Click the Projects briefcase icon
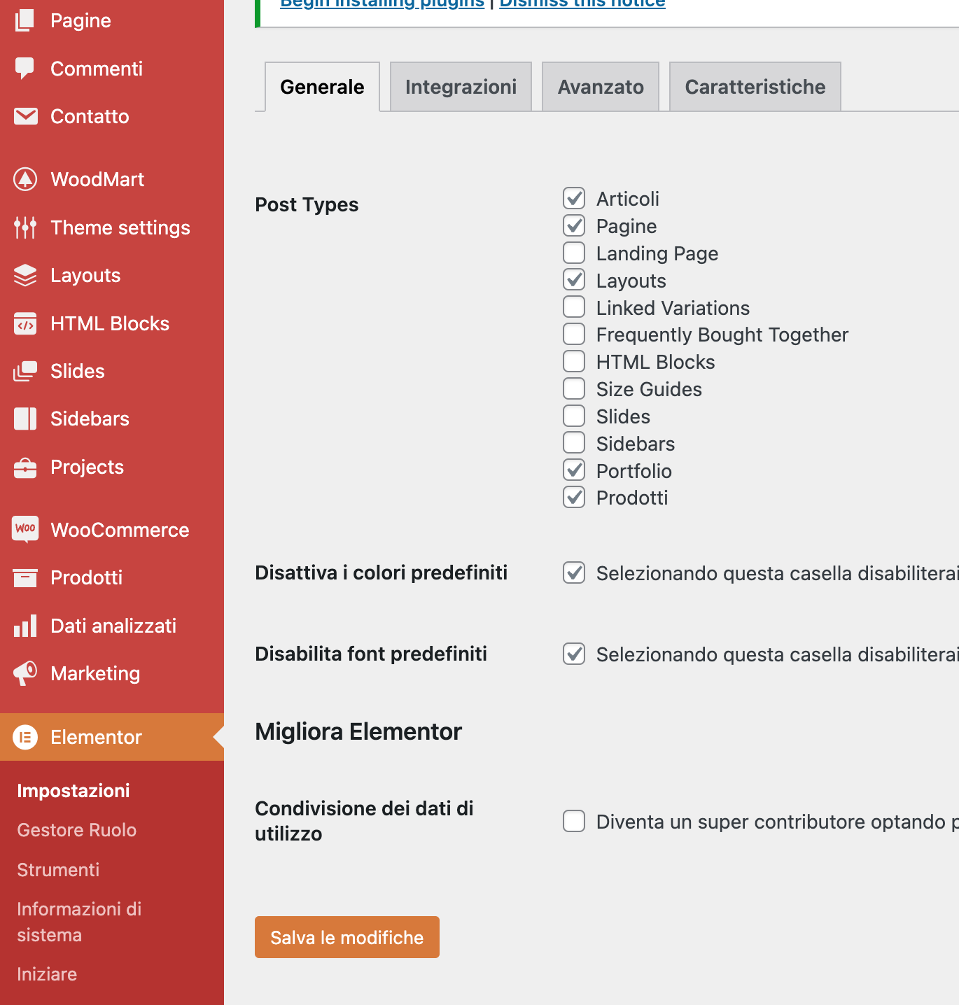The height and width of the screenshot is (1005, 959). coord(25,467)
